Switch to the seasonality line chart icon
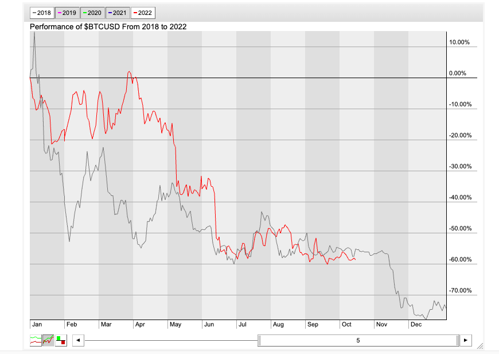 tap(36, 340)
